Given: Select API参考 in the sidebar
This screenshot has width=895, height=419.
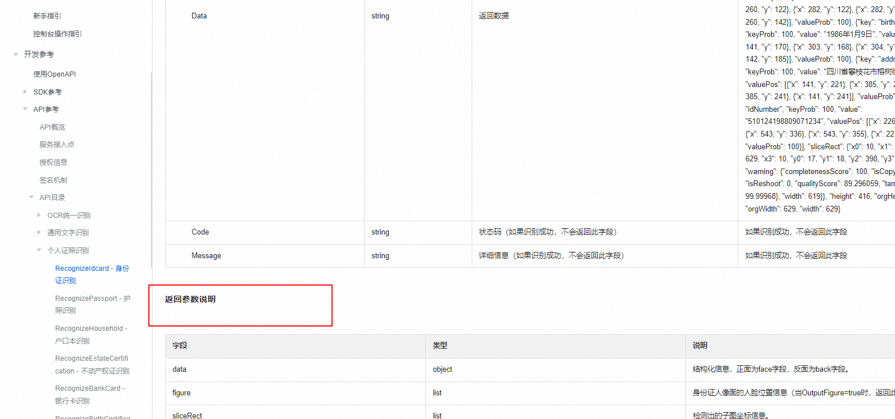Looking at the screenshot, I should click(46, 109).
